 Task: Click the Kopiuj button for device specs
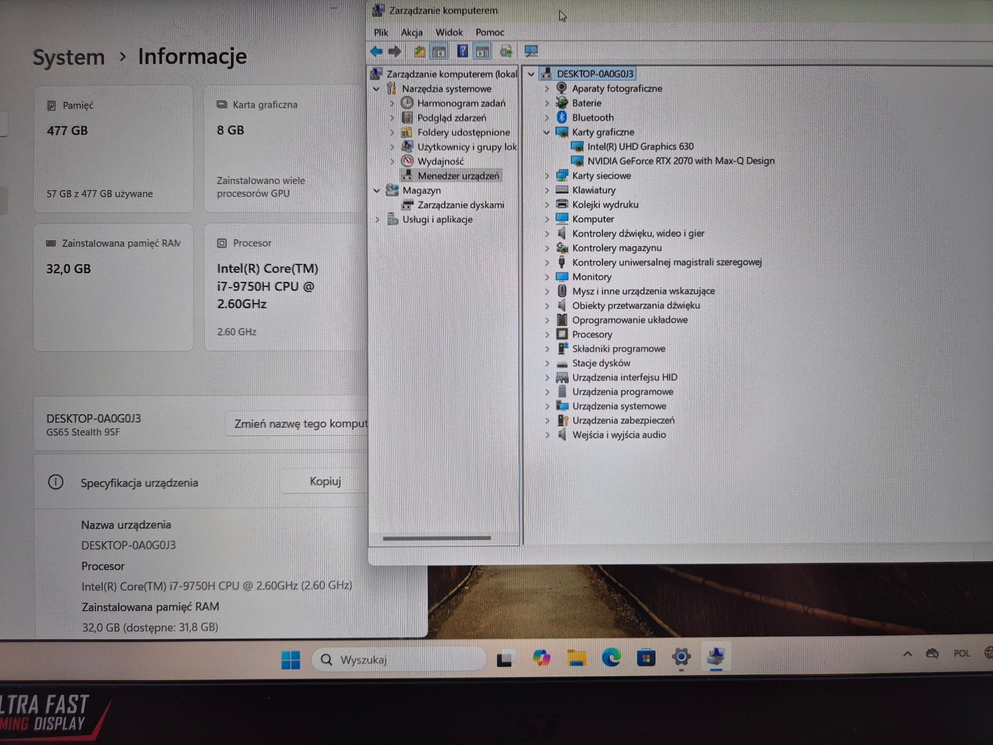[x=325, y=481]
